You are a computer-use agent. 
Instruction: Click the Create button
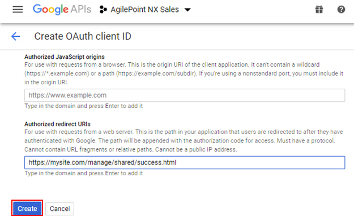tap(27, 209)
